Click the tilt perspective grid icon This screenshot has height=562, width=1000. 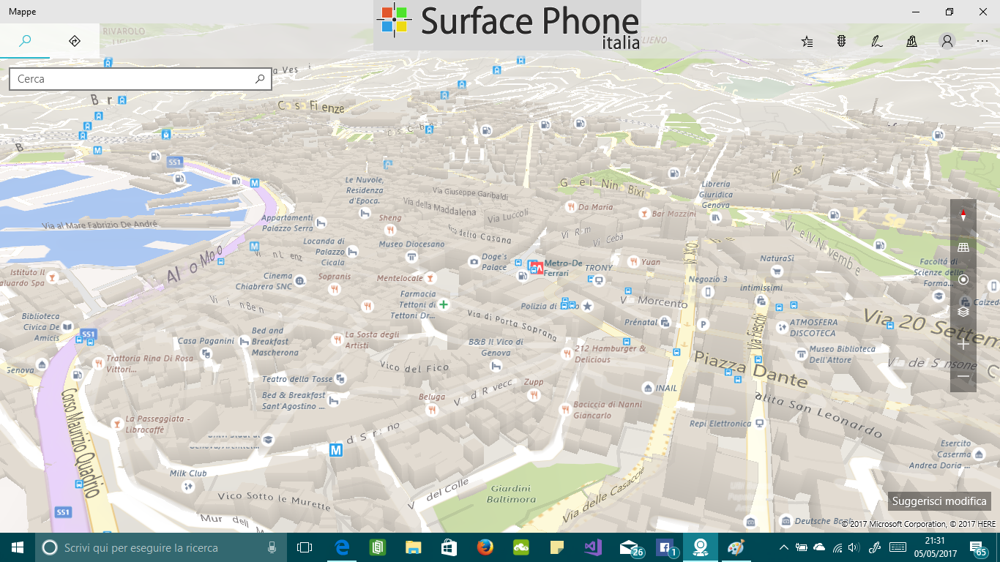point(962,246)
